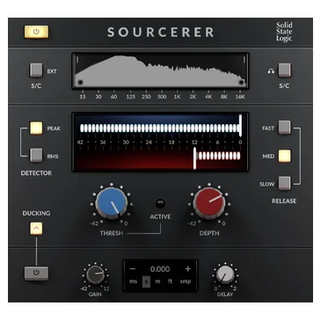Click the Solid State Logic logo

(284, 32)
